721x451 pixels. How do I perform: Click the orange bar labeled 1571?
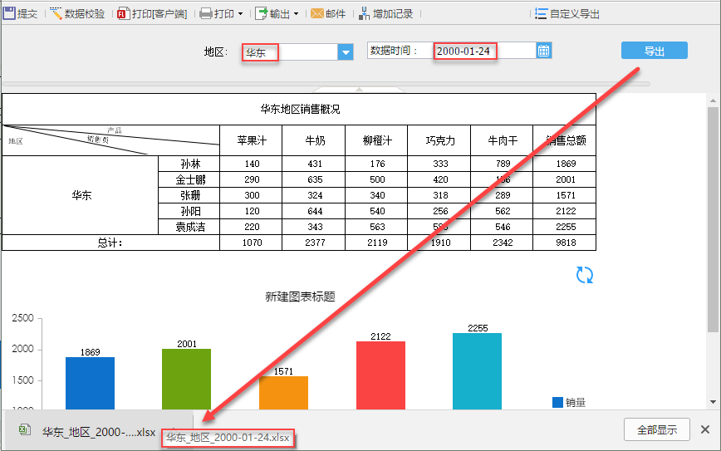coord(284,393)
